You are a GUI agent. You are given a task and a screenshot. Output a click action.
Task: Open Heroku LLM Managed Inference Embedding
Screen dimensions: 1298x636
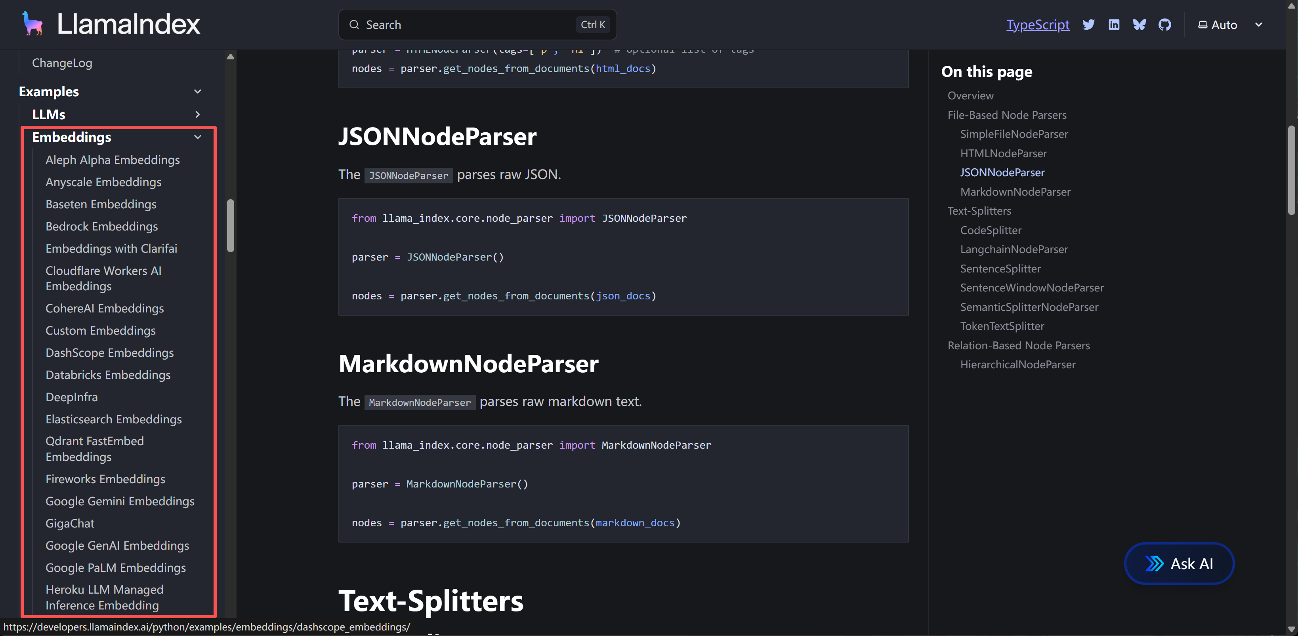point(104,597)
